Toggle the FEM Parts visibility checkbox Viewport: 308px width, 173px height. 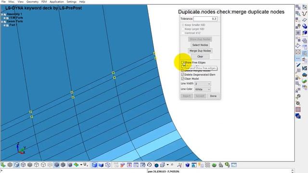[x=8, y=18]
